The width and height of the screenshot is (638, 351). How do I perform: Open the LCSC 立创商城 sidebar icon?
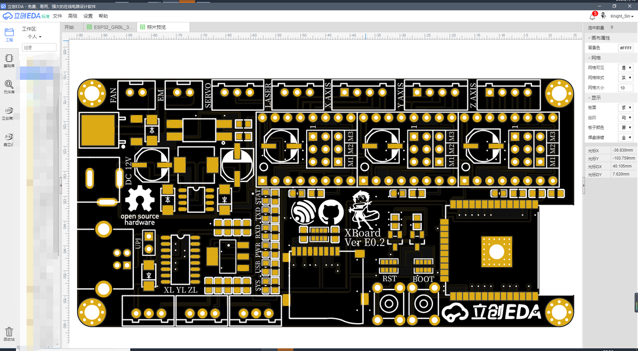pyautogui.click(x=9, y=113)
